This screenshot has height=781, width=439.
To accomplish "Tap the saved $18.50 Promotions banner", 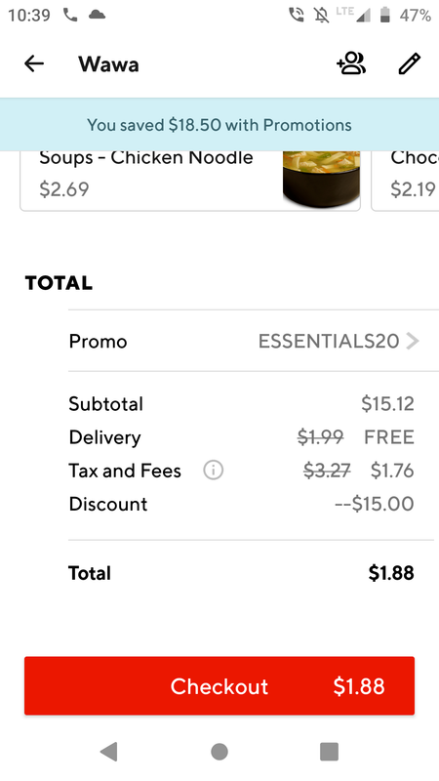I will pos(219,125).
